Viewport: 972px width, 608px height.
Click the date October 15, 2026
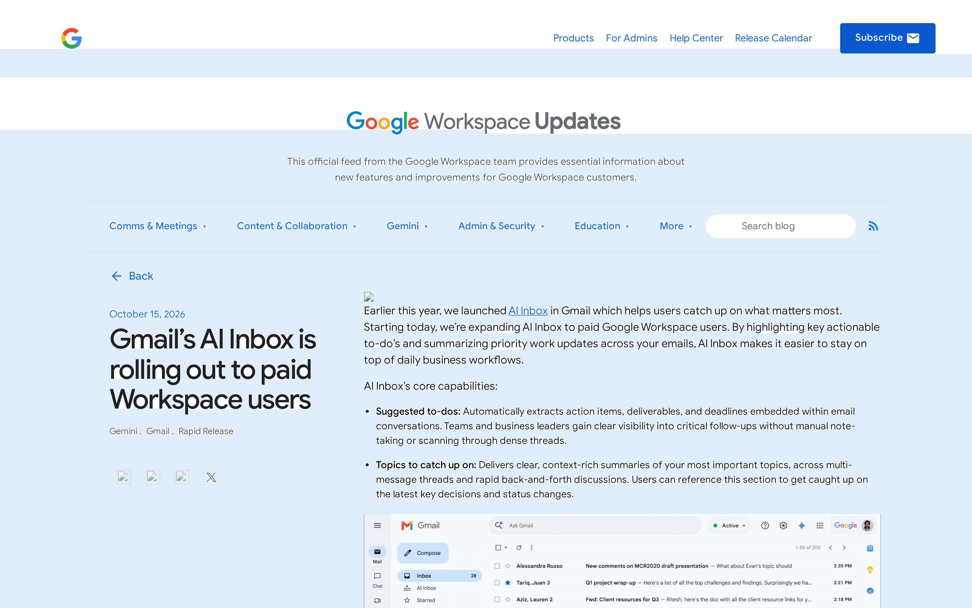pyautogui.click(x=147, y=314)
